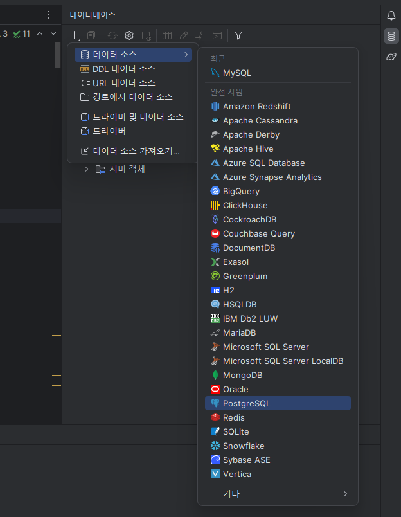Choose Azure Synapse Analytics data source

click(x=278, y=177)
